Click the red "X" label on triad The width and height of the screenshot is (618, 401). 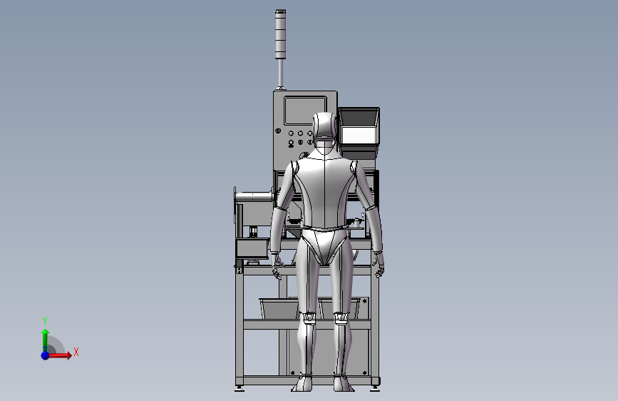click(76, 352)
